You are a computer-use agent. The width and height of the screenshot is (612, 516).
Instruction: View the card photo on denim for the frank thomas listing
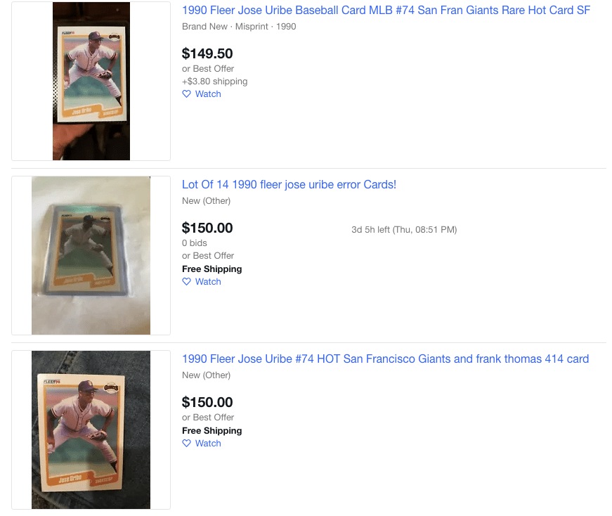pyautogui.click(x=91, y=430)
